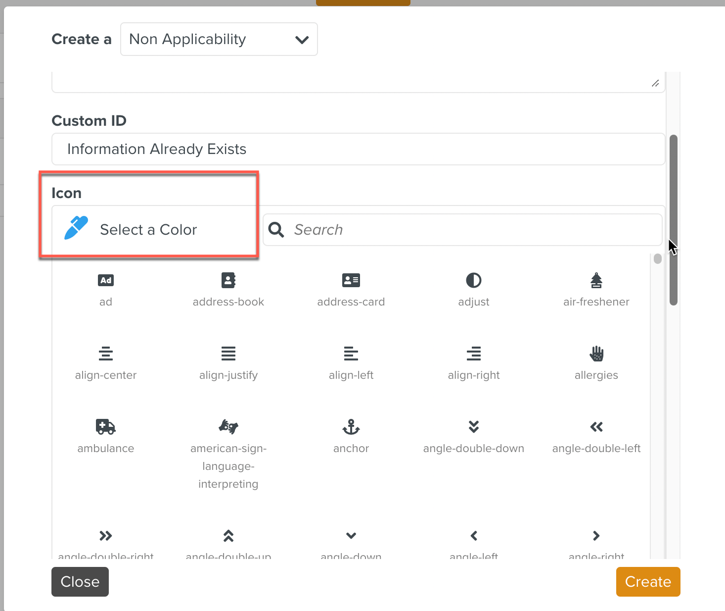Click the dialog's vertical scrollbar thumb
Screen dimensions: 725x611
coord(673,220)
